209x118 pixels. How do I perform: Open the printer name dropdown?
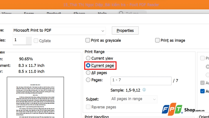pyautogui.click(x=59, y=31)
